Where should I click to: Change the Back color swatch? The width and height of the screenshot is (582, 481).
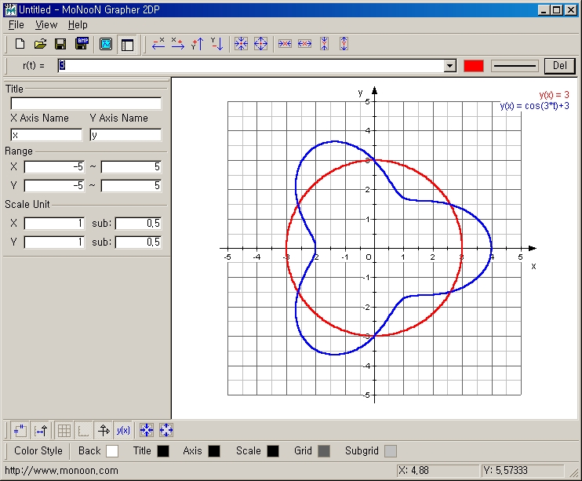(x=112, y=451)
